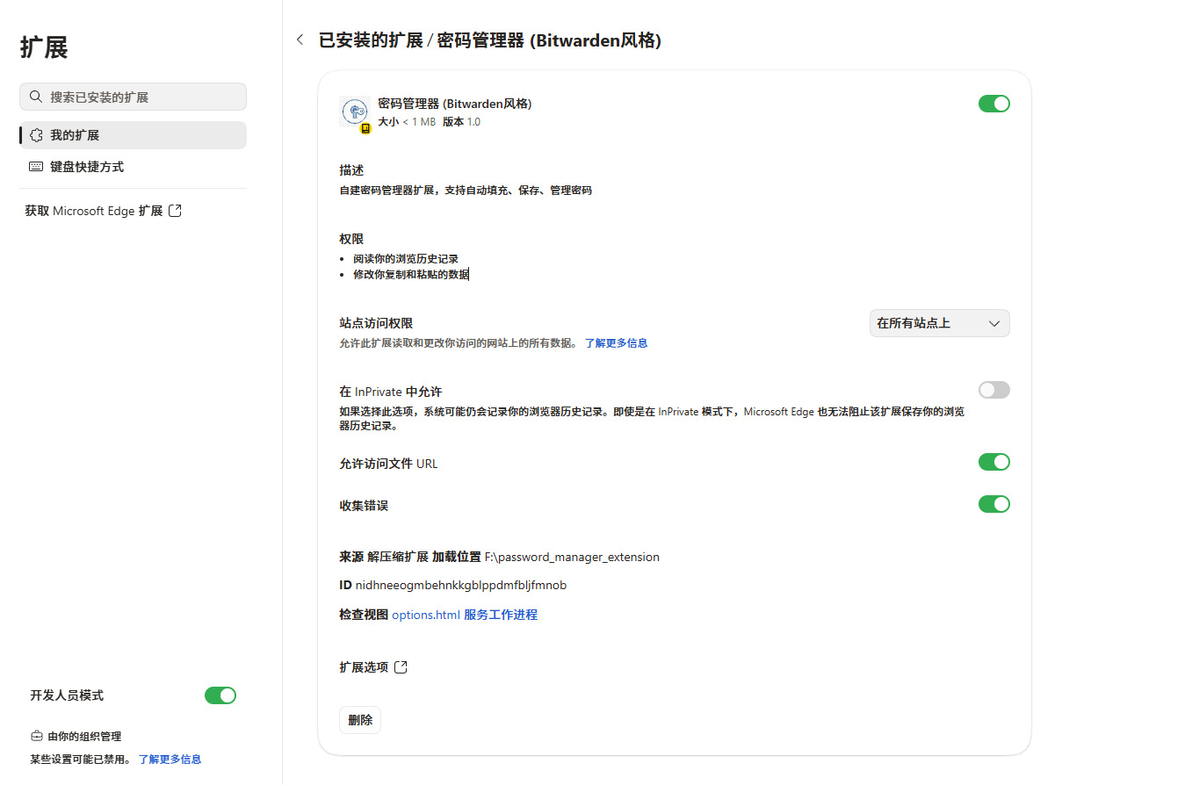Click the keyboard icon beside 键盘快捷方式
The image size is (1192, 785).
click(x=36, y=167)
